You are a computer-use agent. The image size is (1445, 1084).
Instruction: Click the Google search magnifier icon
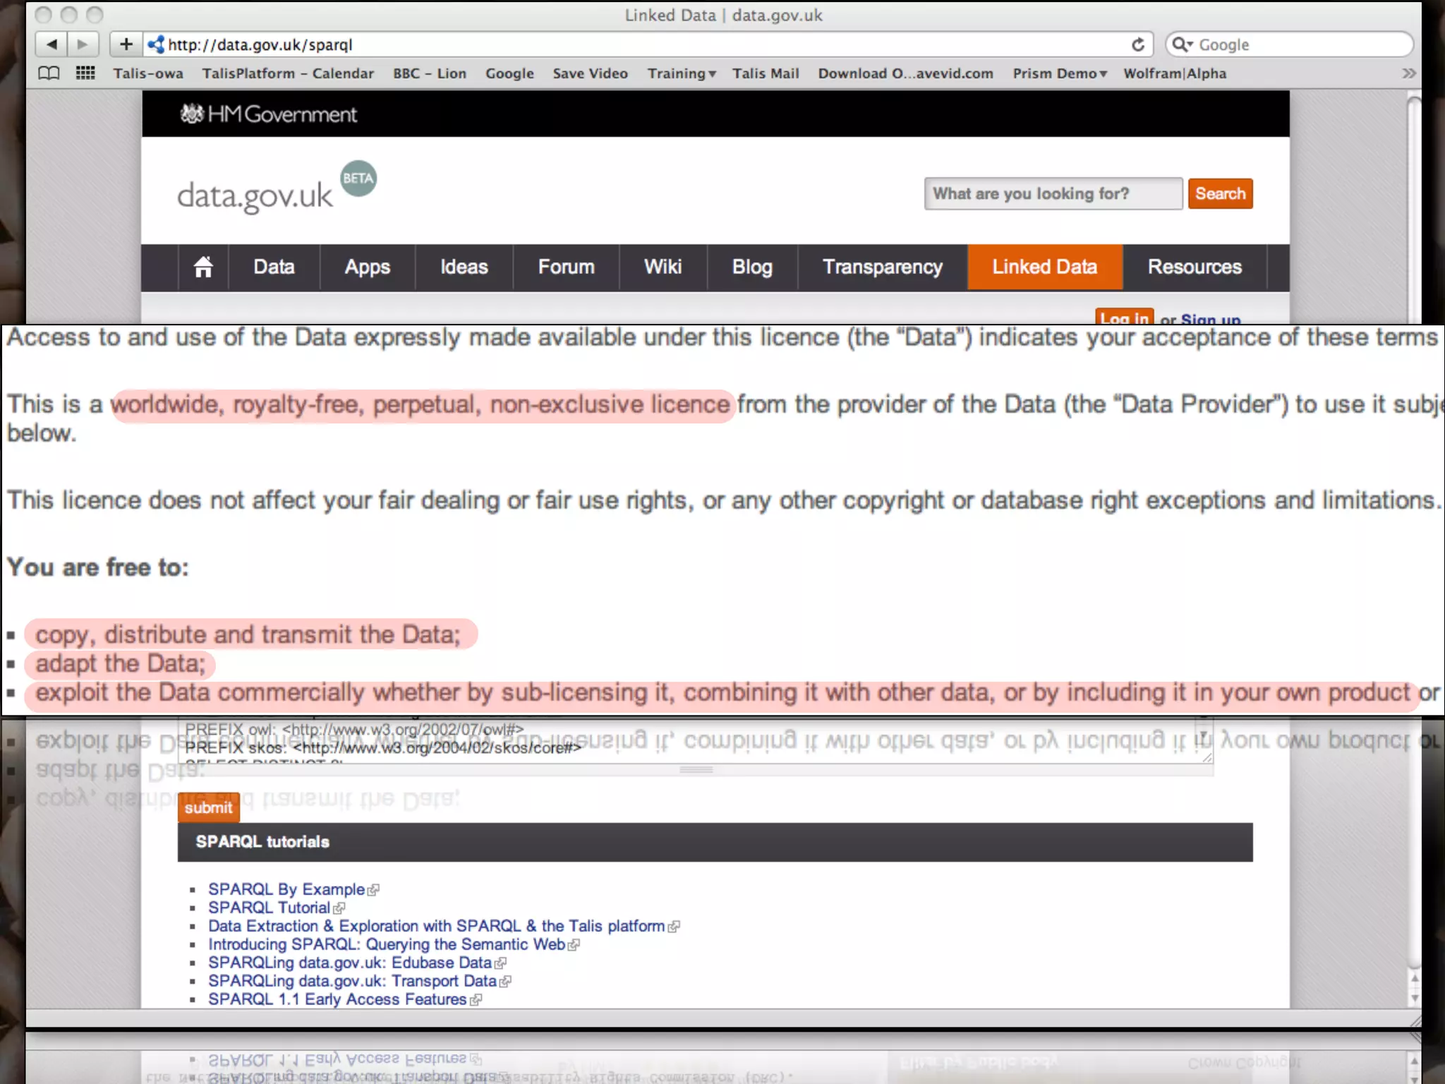1180,44
